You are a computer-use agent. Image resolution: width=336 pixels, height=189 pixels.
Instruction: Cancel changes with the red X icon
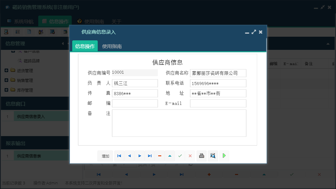(x=190, y=156)
